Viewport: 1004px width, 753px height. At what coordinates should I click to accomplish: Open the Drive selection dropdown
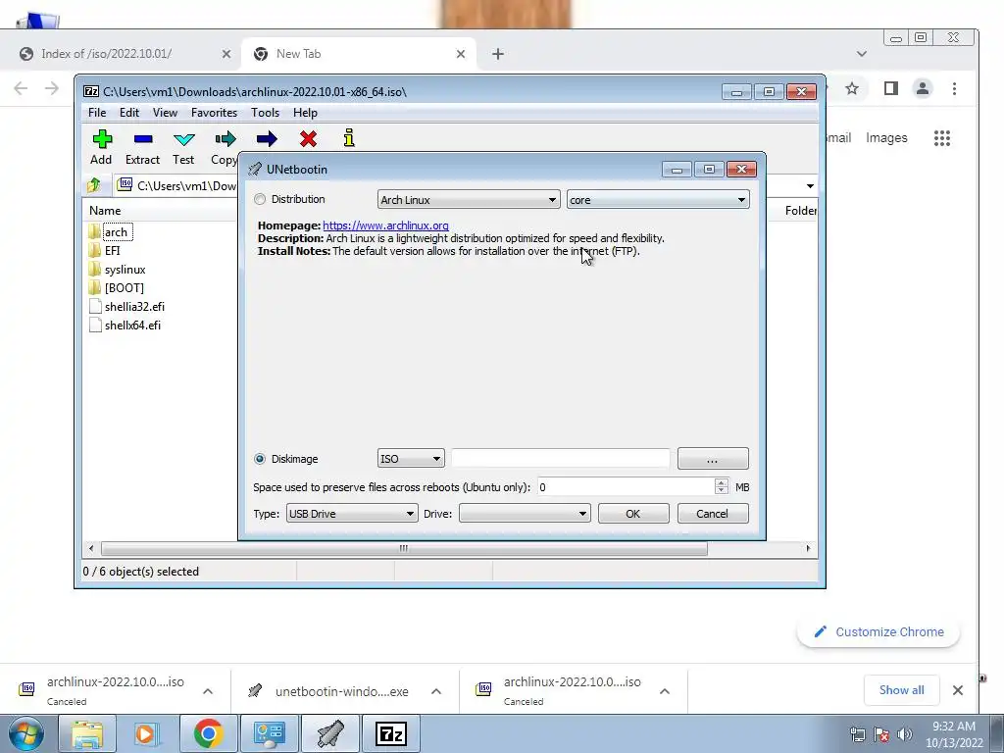click(525, 514)
